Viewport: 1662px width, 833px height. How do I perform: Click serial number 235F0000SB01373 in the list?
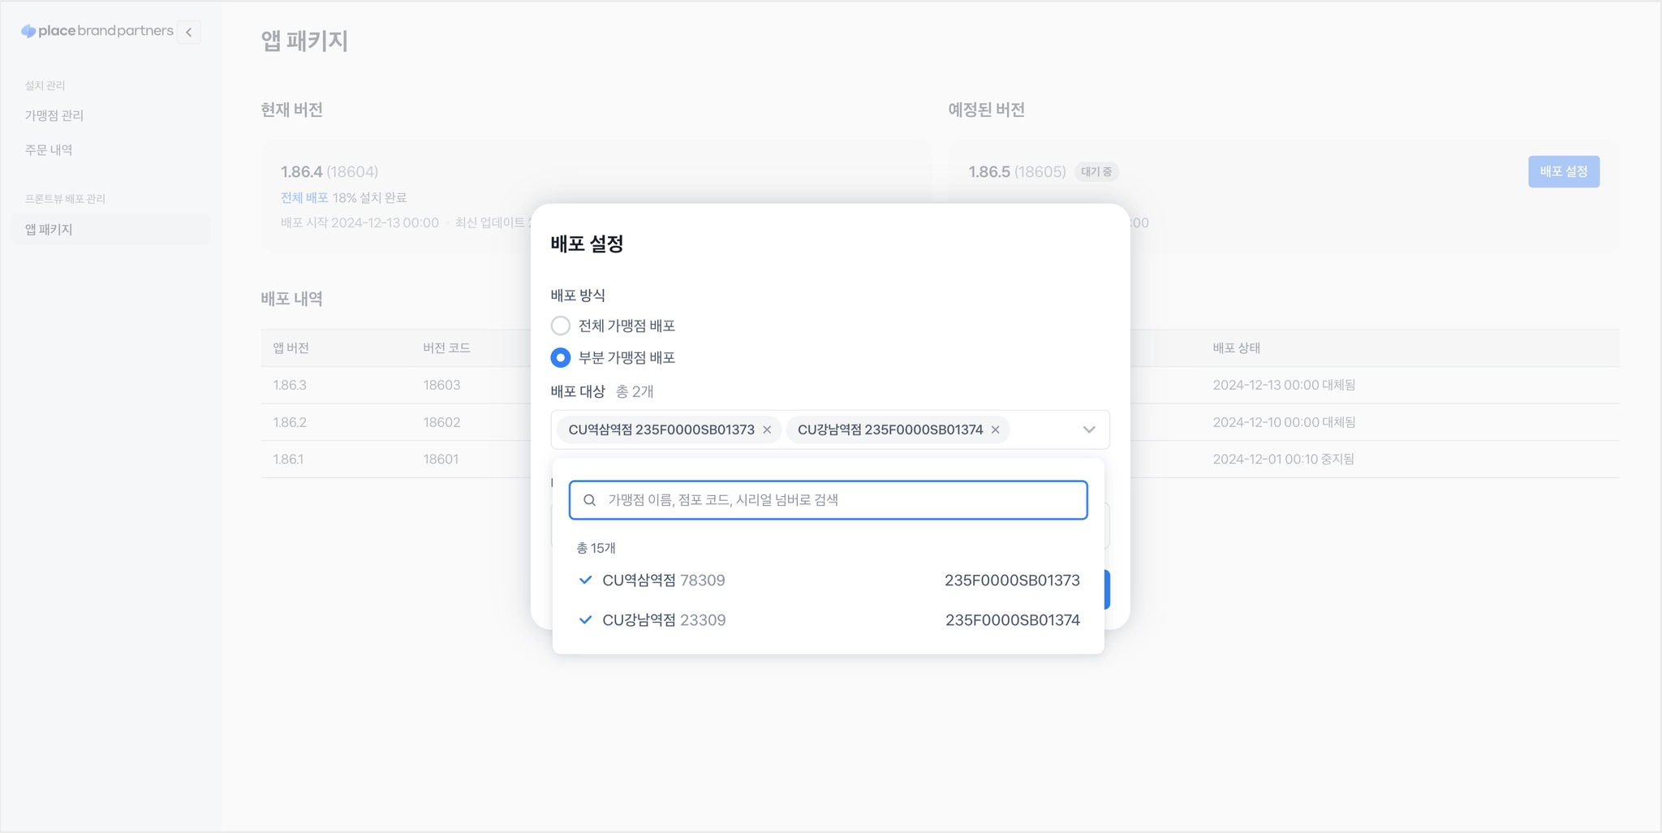coord(1012,580)
